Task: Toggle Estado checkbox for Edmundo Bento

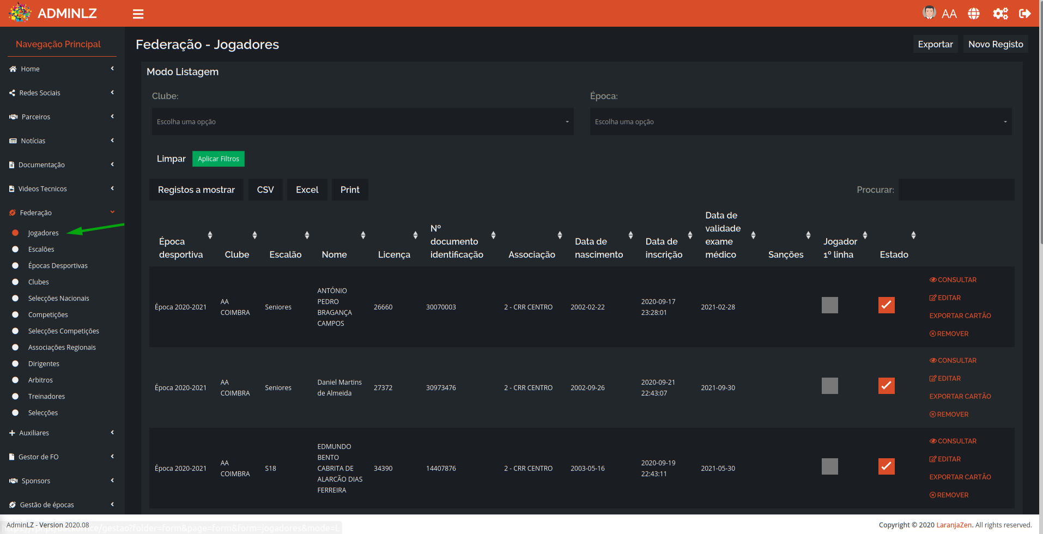Action: point(887,466)
